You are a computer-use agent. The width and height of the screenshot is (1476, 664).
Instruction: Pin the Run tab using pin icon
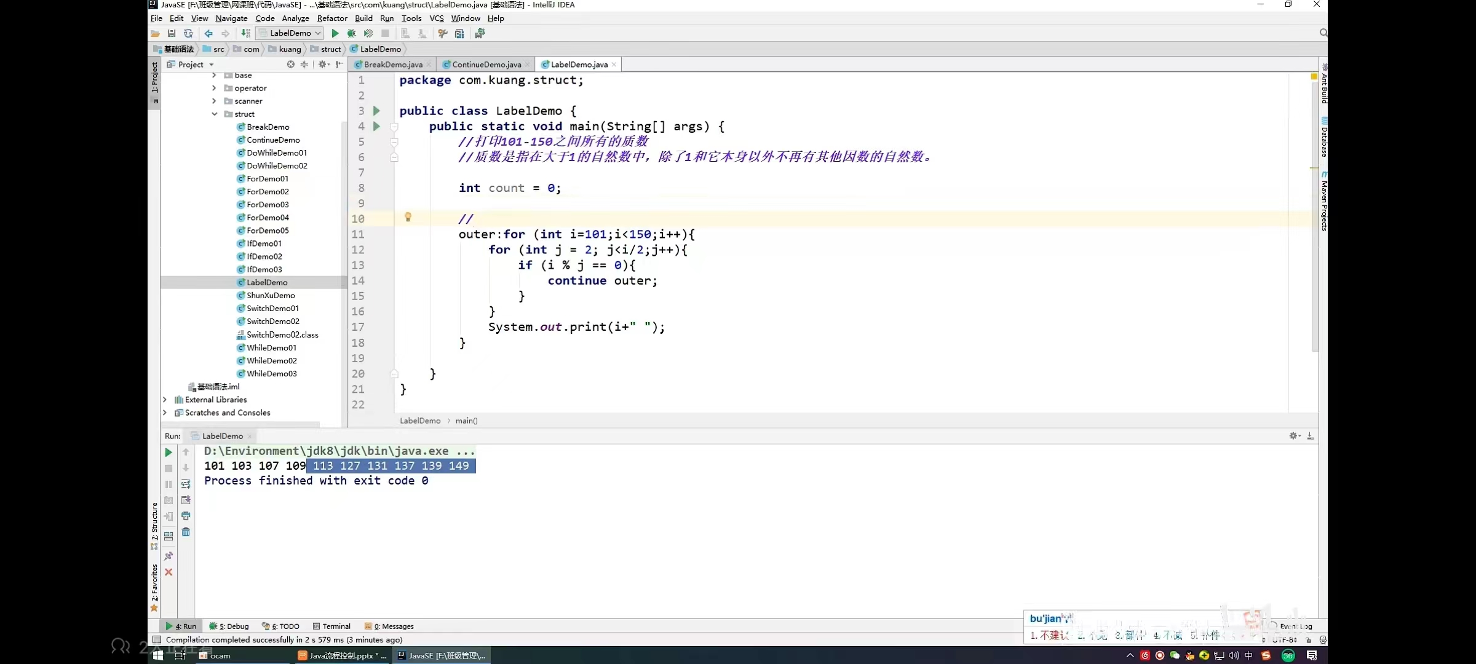click(x=169, y=556)
